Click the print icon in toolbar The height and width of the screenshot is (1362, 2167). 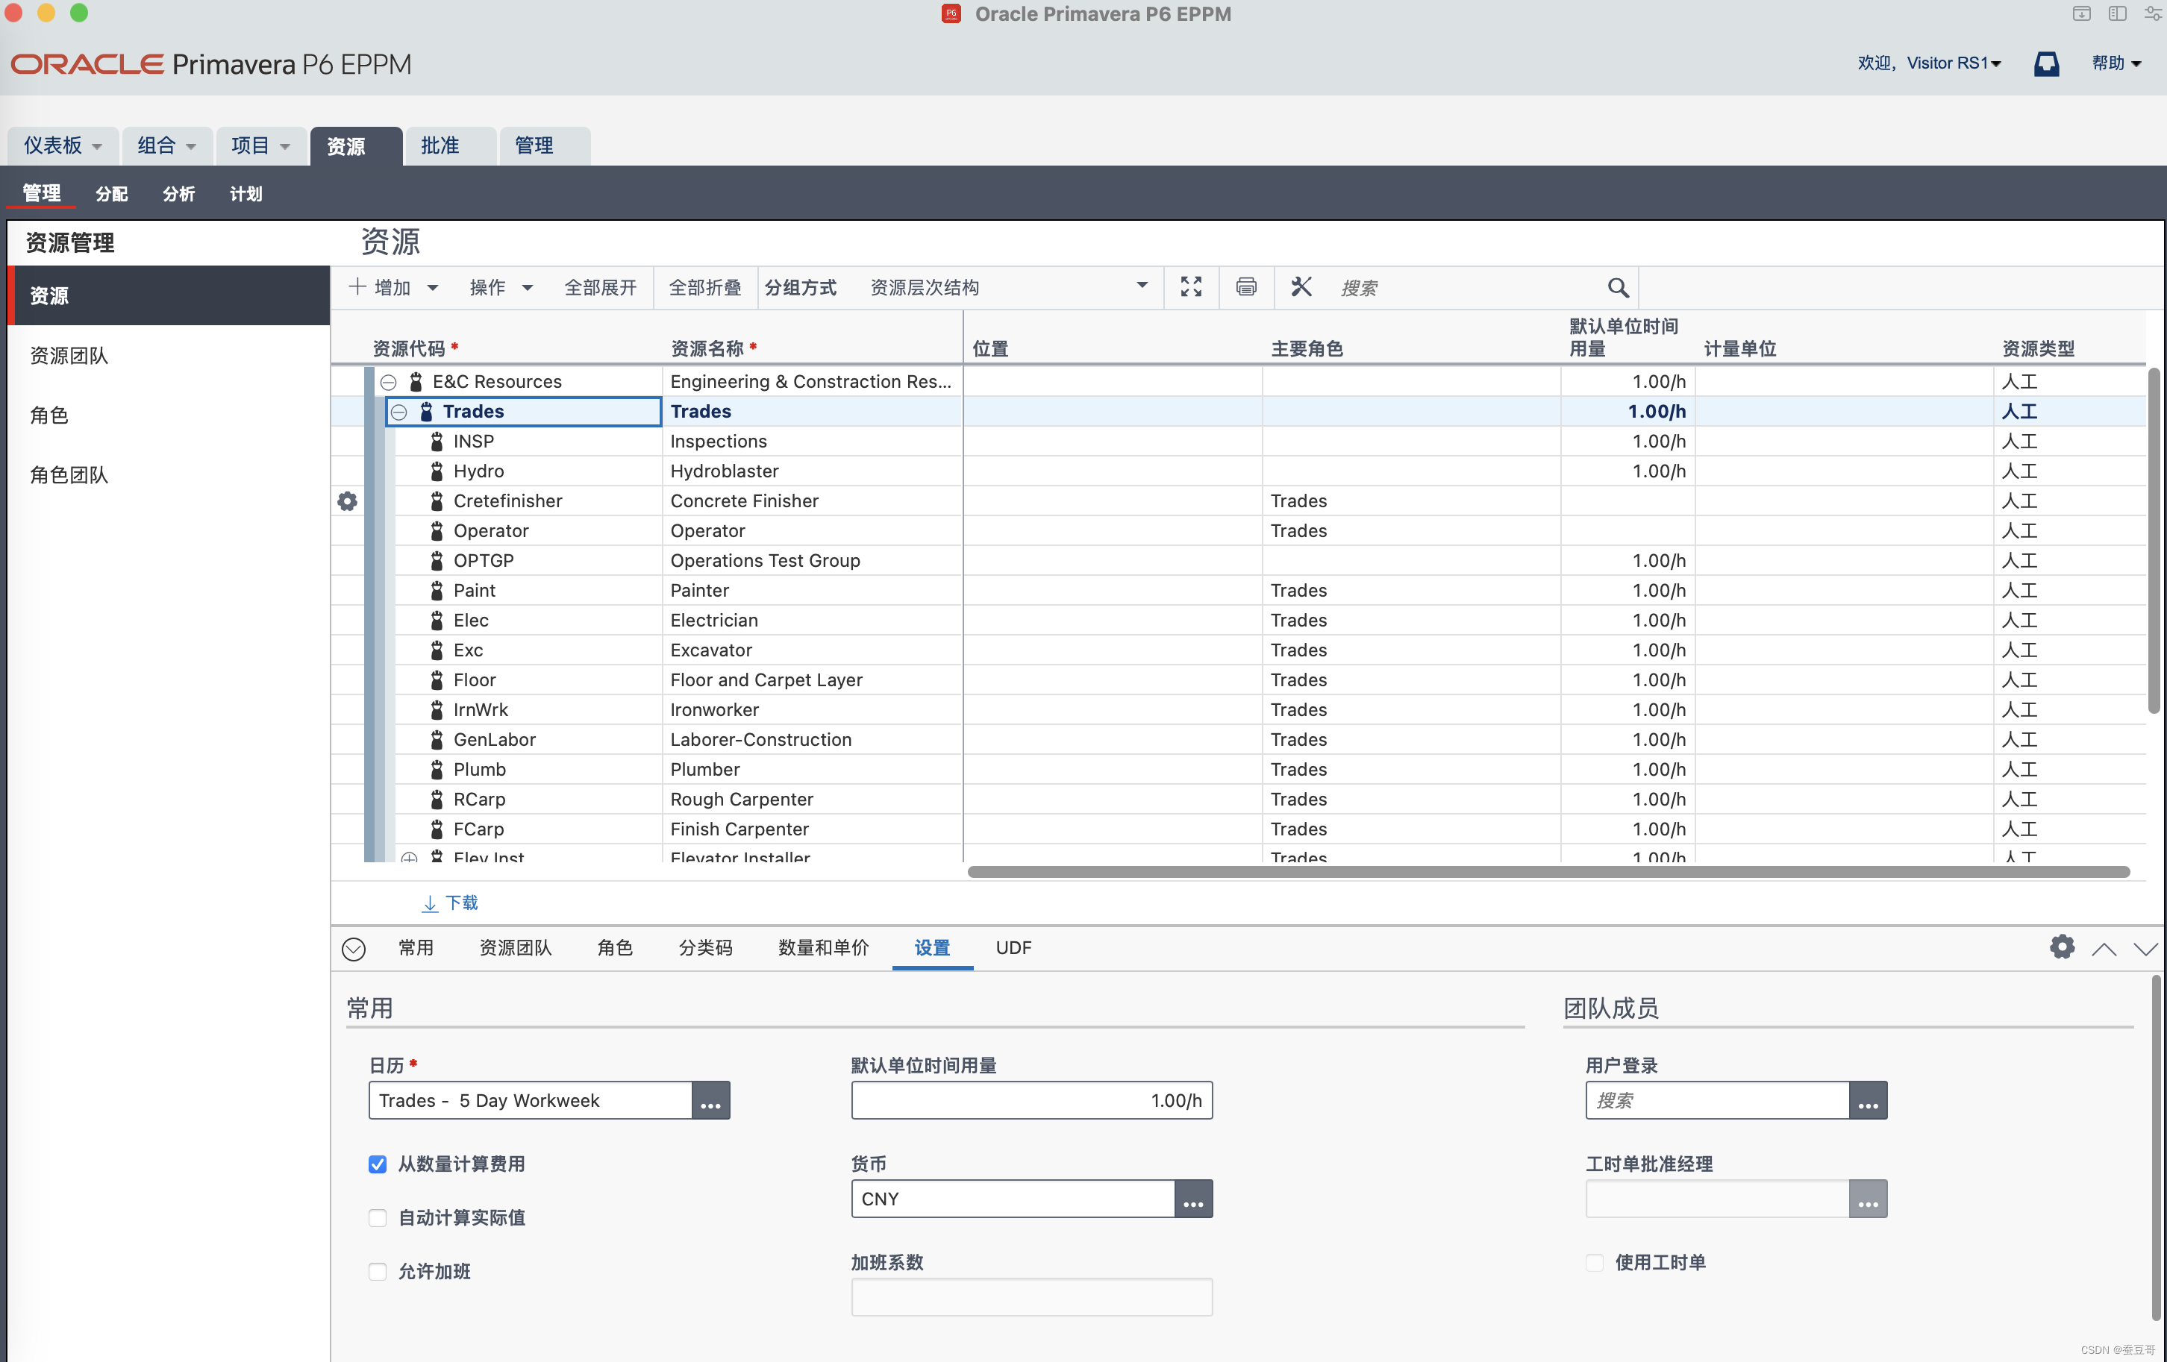pyautogui.click(x=1245, y=287)
